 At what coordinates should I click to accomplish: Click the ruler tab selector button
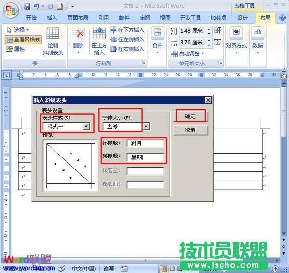pos(6,75)
